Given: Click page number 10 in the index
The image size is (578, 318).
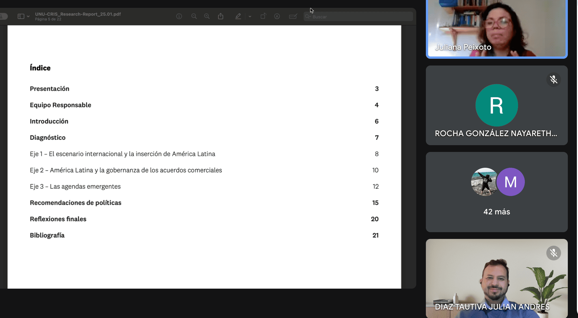Looking at the screenshot, I should pyautogui.click(x=375, y=170).
